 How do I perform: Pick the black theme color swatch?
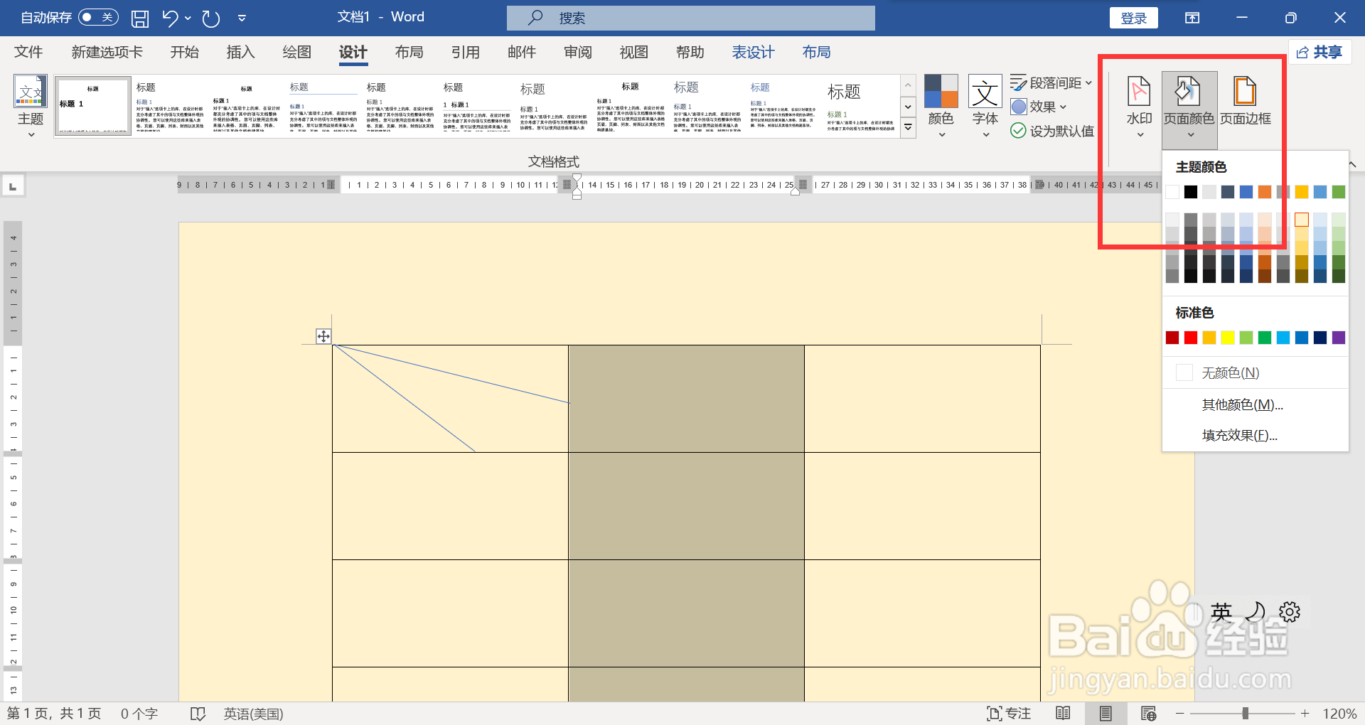[1191, 192]
